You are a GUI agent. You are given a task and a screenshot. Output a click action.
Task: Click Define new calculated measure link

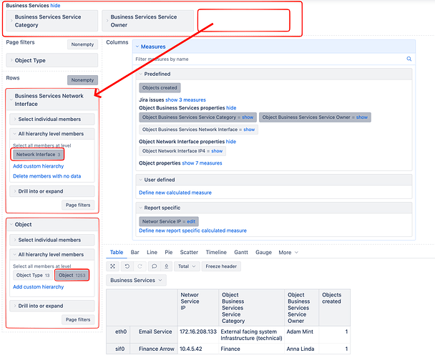tap(175, 193)
